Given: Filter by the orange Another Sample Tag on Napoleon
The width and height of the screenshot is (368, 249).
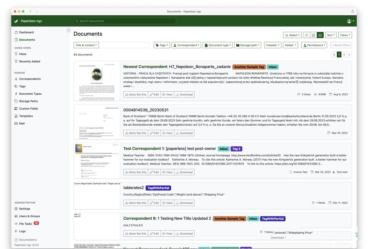Looking at the screenshot, I should [249, 67].
